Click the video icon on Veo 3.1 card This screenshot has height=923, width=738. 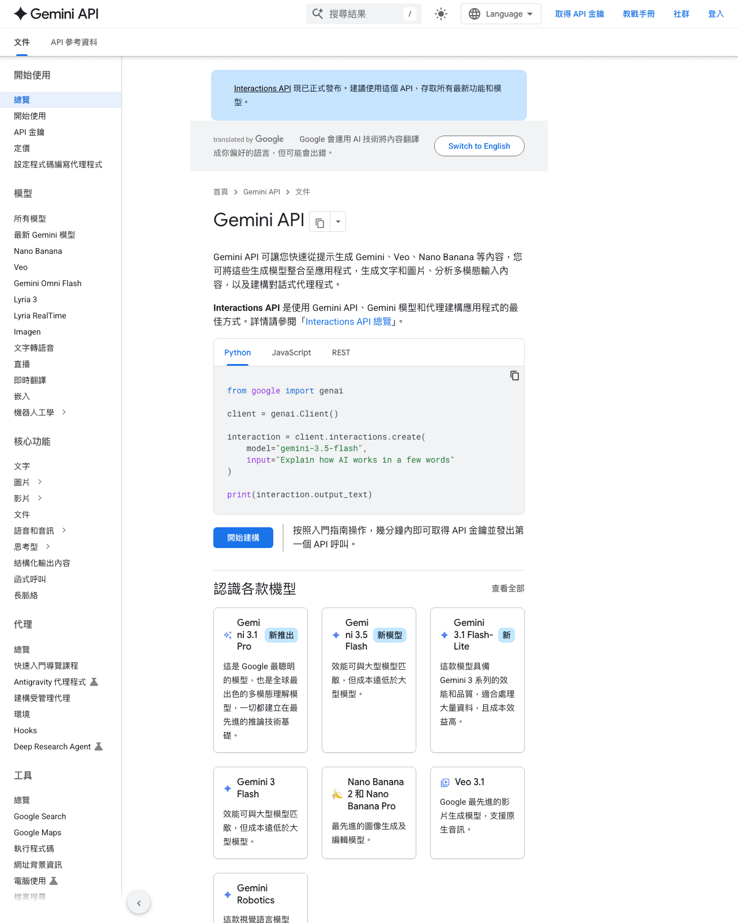point(445,783)
